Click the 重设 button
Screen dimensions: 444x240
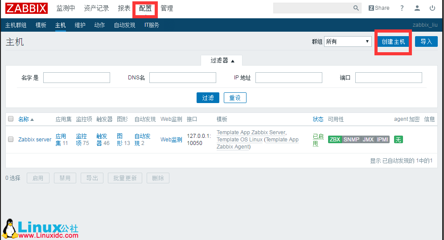[x=235, y=98]
